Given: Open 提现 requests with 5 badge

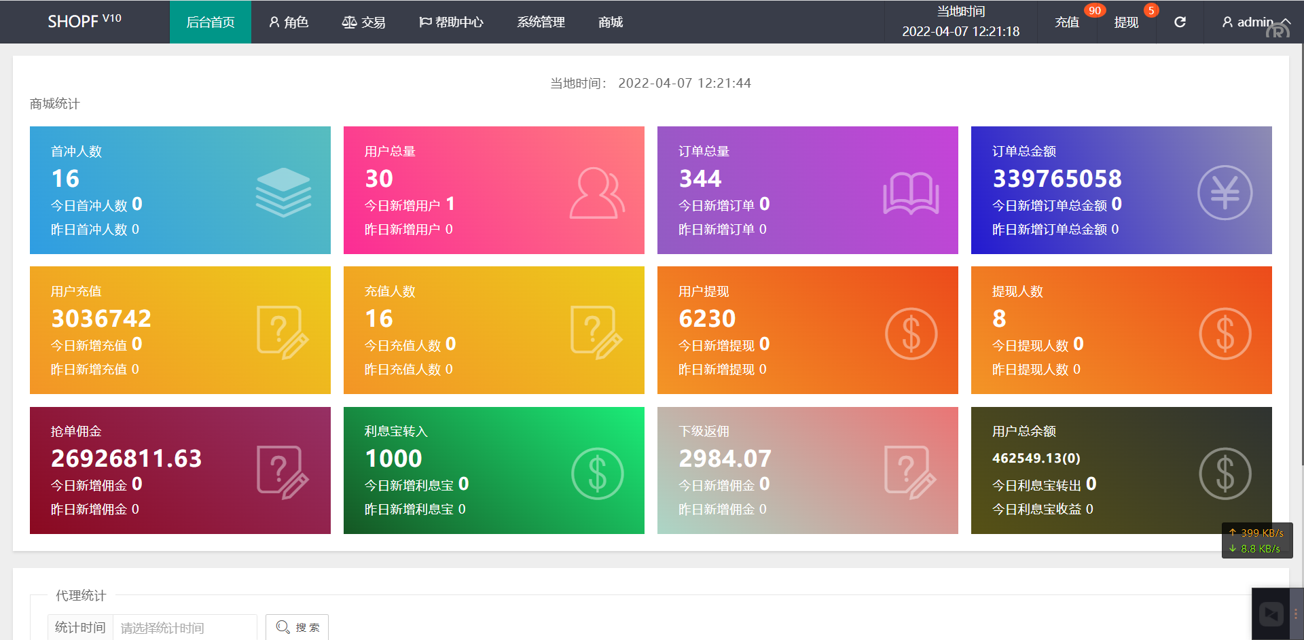Looking at the screenshot, I should (x=1126, y=22).
